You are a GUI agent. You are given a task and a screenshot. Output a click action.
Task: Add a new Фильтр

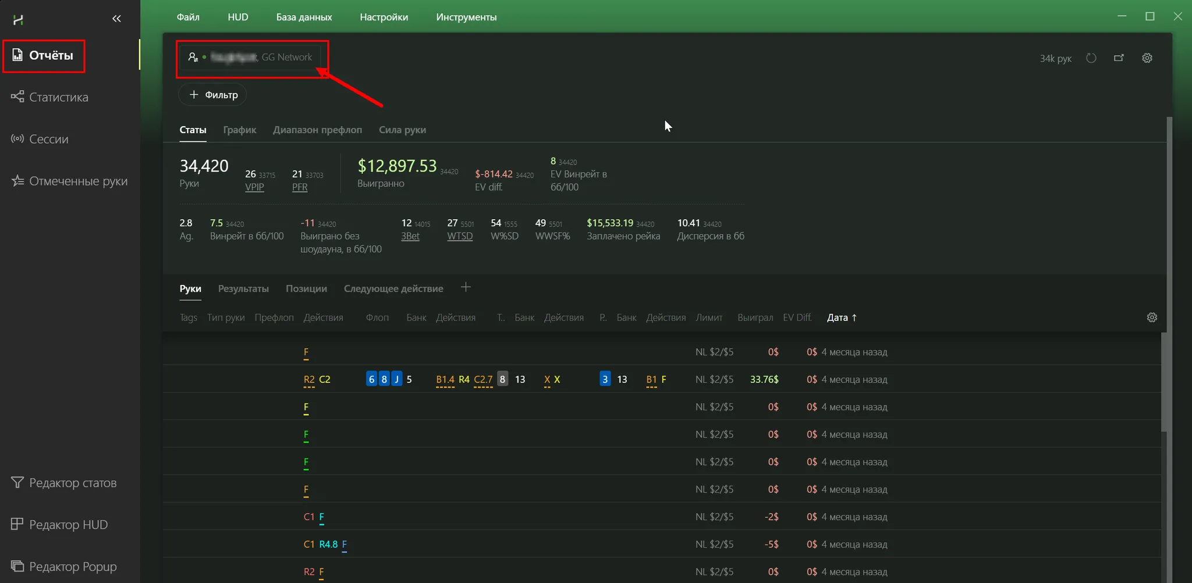213,95
